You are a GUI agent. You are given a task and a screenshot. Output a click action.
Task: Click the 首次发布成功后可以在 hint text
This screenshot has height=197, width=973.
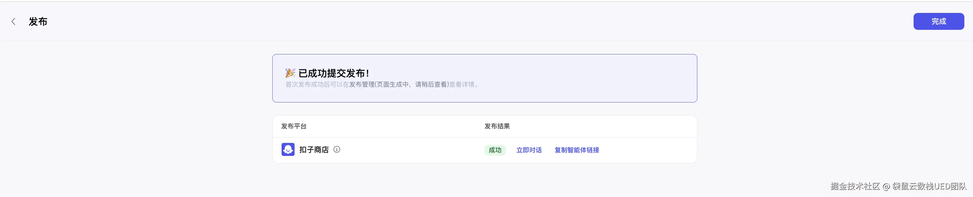317,85
